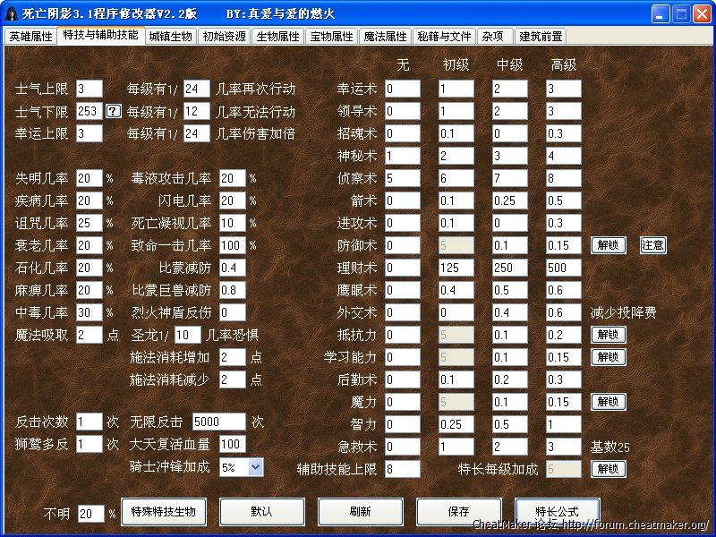
Task: Select the 建筑前置 tab
Action: [x=541, y=37]
